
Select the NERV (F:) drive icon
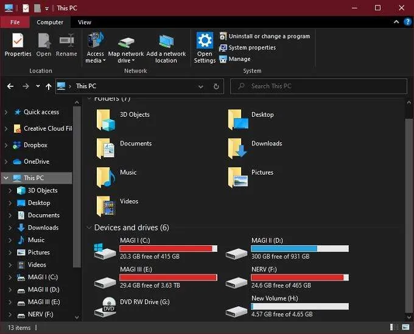236,282
